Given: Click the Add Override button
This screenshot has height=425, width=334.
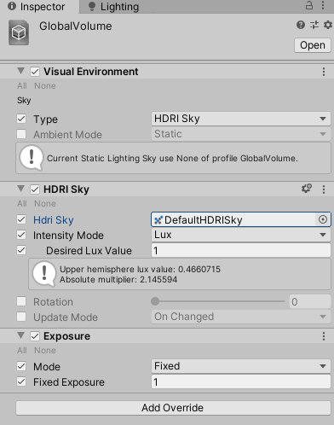Looking at the screenshot, I should [173, 408].
